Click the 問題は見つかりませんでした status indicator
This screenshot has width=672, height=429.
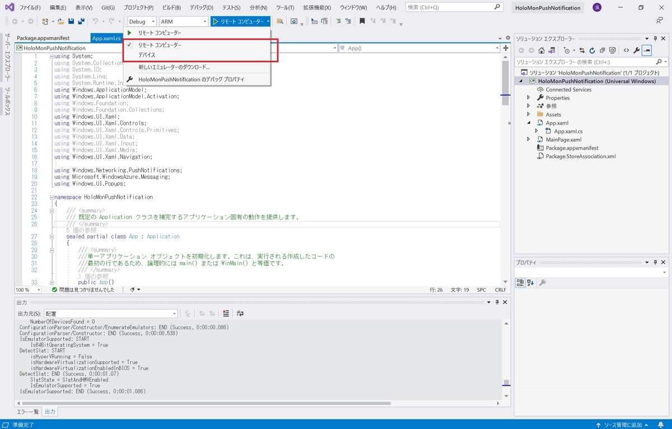pos(83,290)
